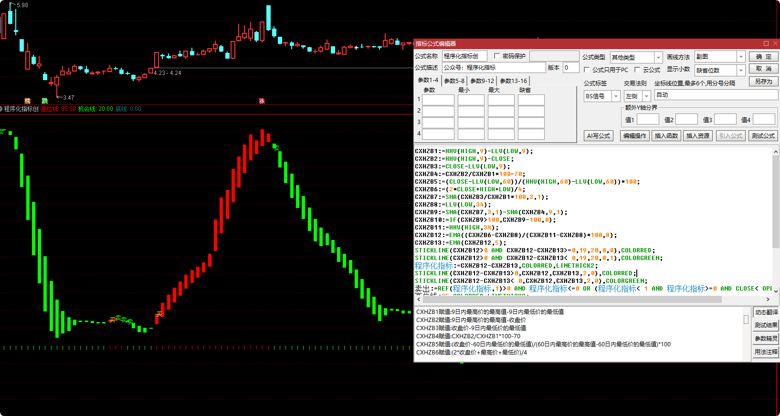Enable the 密码保护 checkbox
This screenshot has height=416, width=780.
click(497, 56)
